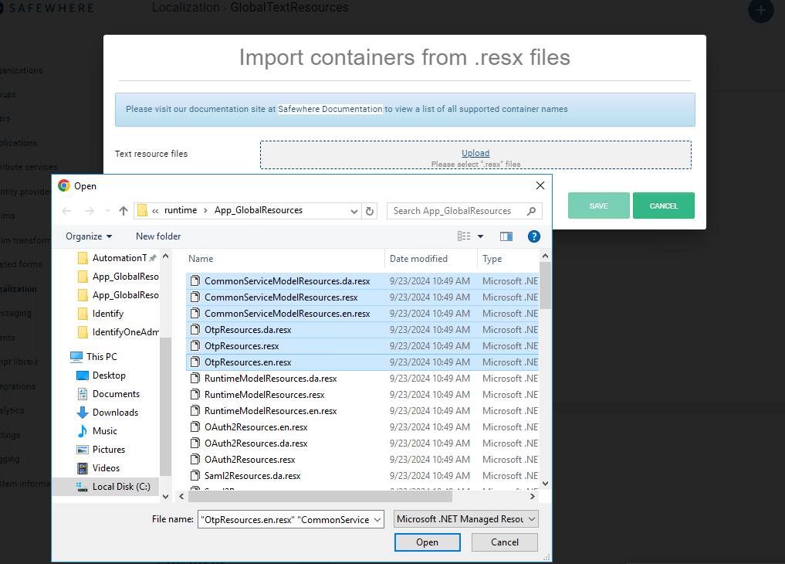Expand the File name combo box dropdown
Screen dimensions: 785x564
coord(377,518)
